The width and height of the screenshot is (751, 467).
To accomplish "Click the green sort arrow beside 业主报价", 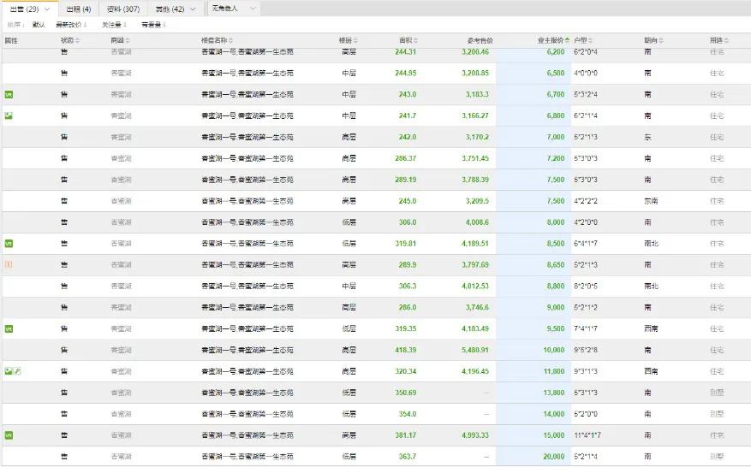I will (568, 40).
